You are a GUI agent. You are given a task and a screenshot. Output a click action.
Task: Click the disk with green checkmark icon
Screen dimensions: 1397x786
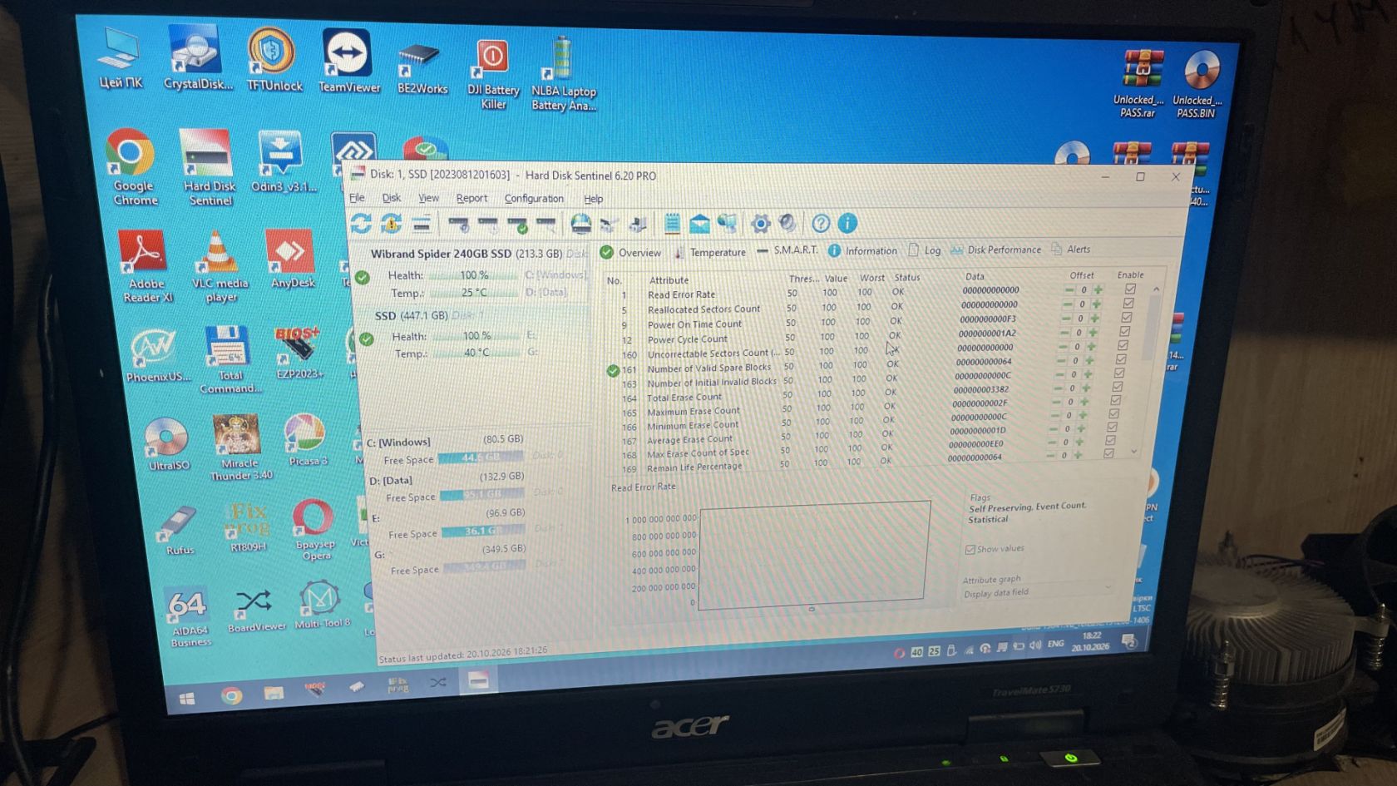517,225
